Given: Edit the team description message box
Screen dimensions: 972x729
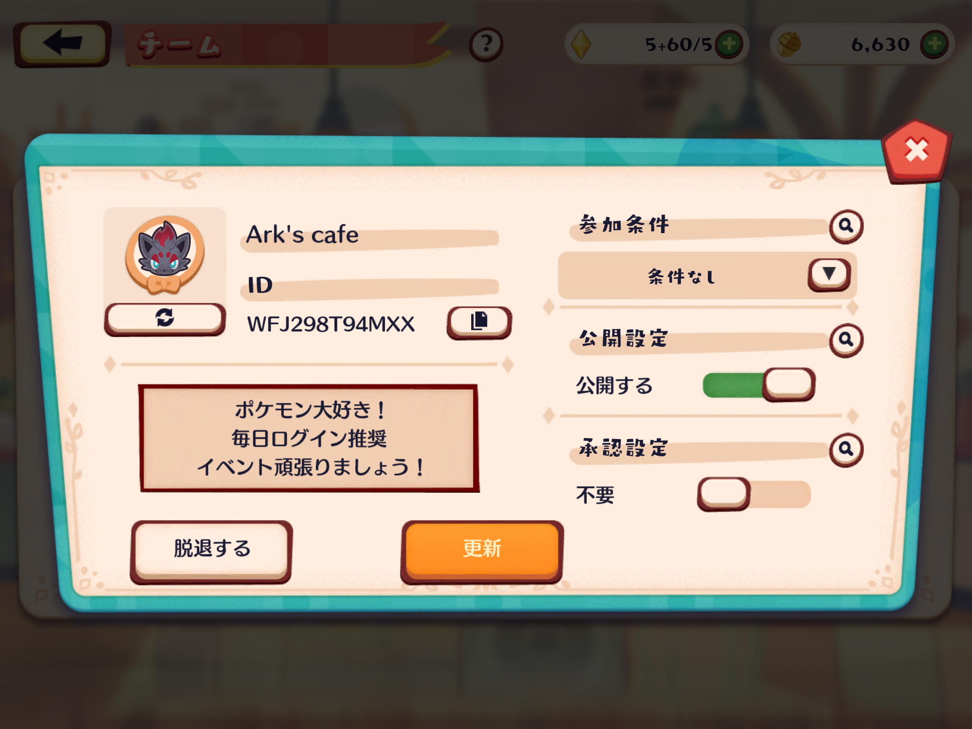Looking at the screenshot, I should click(x=309, y=438).
